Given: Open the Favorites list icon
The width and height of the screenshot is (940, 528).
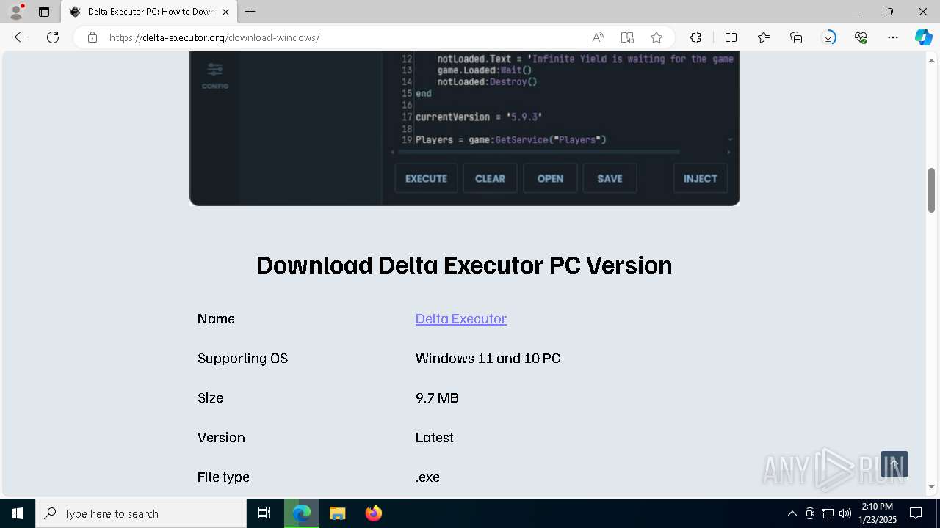Looking at the screenshot, I should tap(764, 37).
